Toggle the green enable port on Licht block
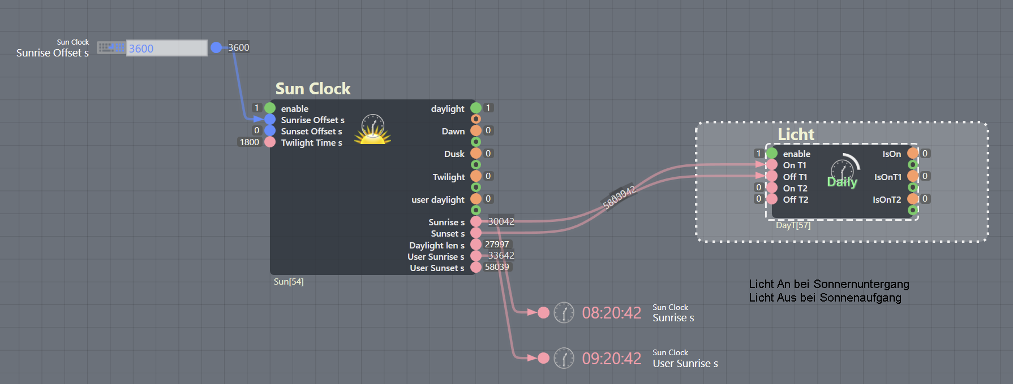Viewport: 1013px width, 384px height. pos(772,153)
